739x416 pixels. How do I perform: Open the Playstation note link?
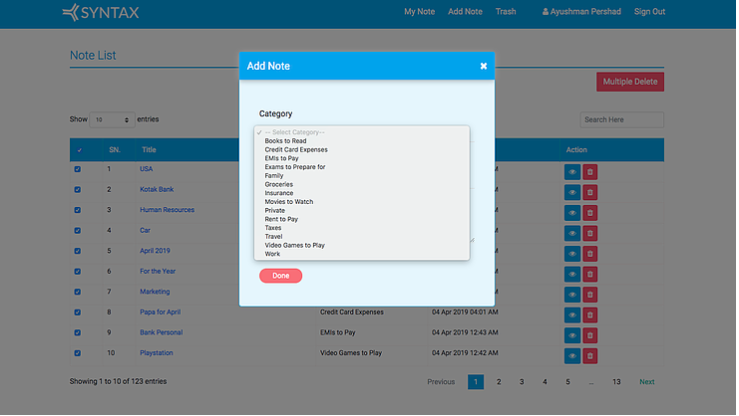coord(156,353)
